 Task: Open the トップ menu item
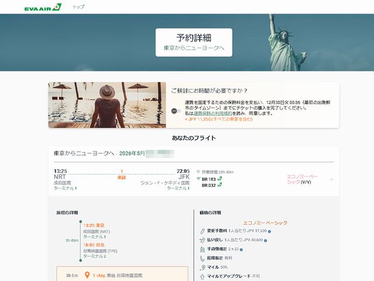[x=78, y=7]
